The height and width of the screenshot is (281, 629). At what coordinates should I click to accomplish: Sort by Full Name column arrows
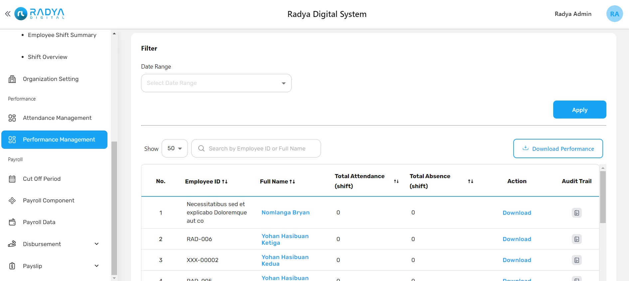click(x=292, y=181)
